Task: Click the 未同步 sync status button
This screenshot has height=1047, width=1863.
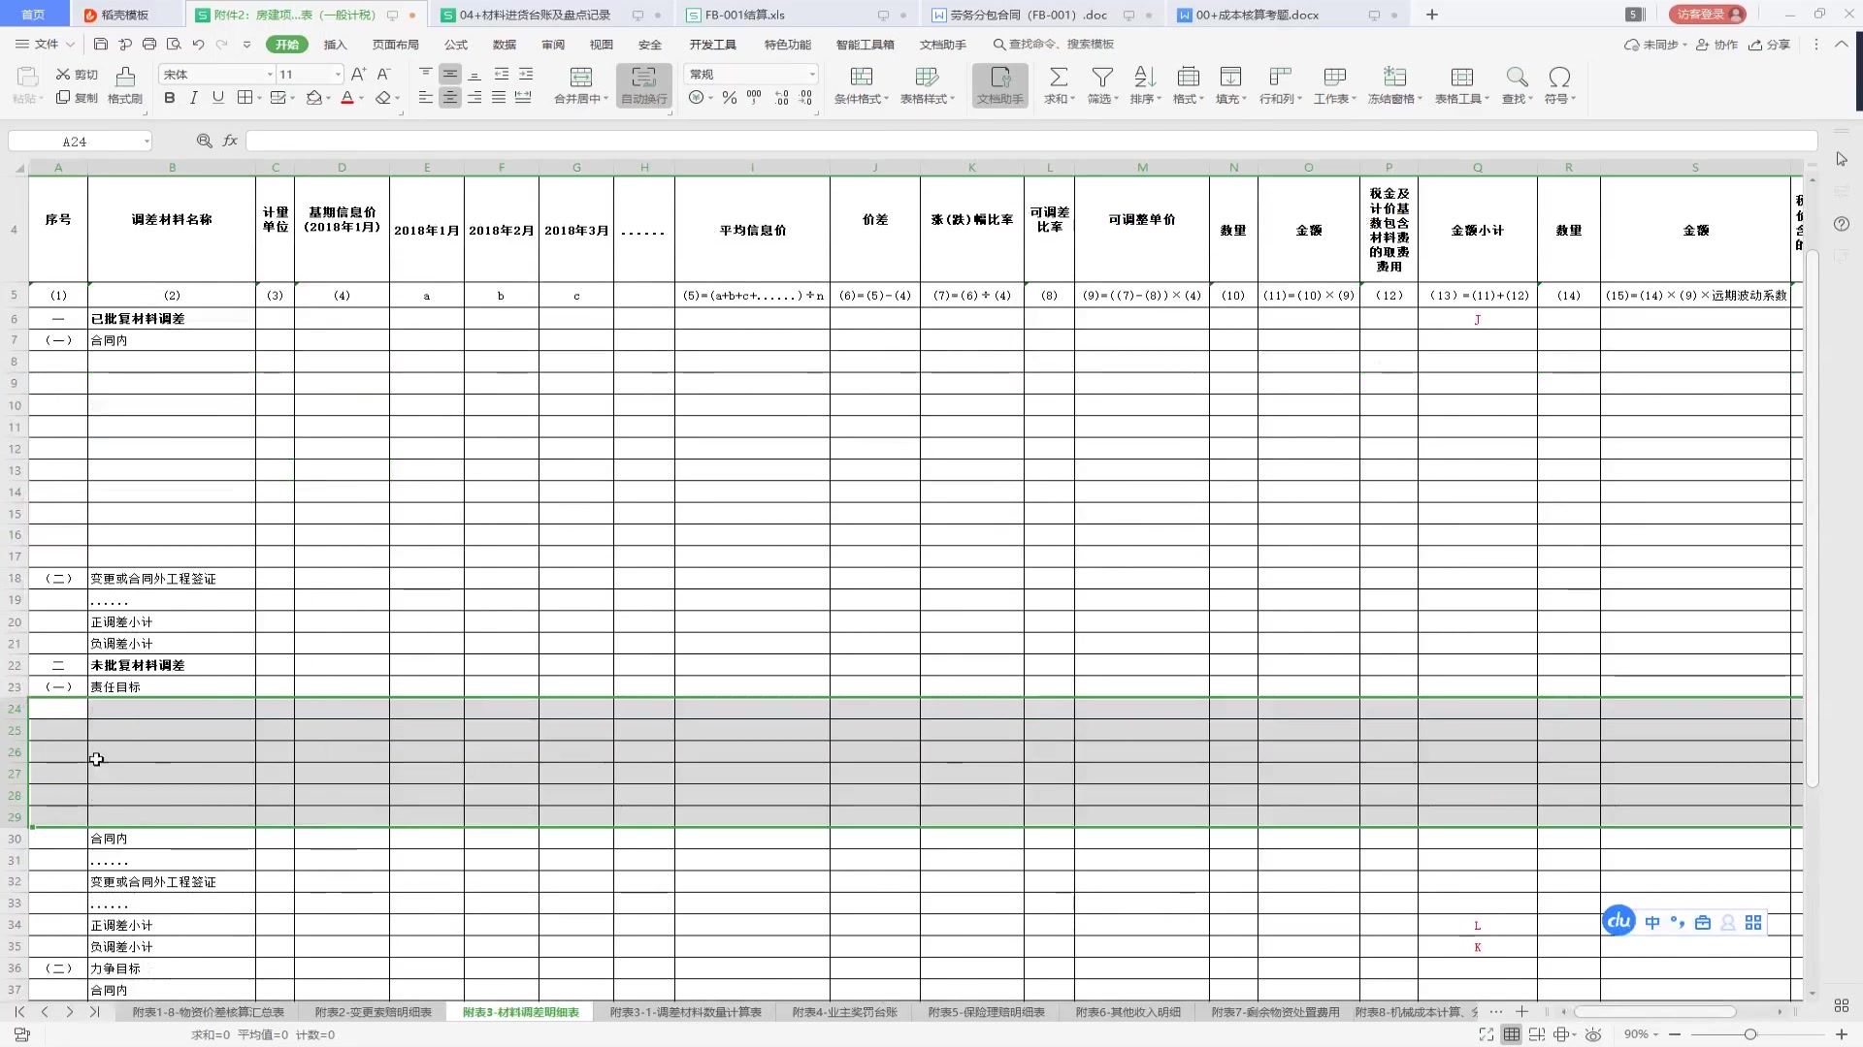Action: 1655,45
